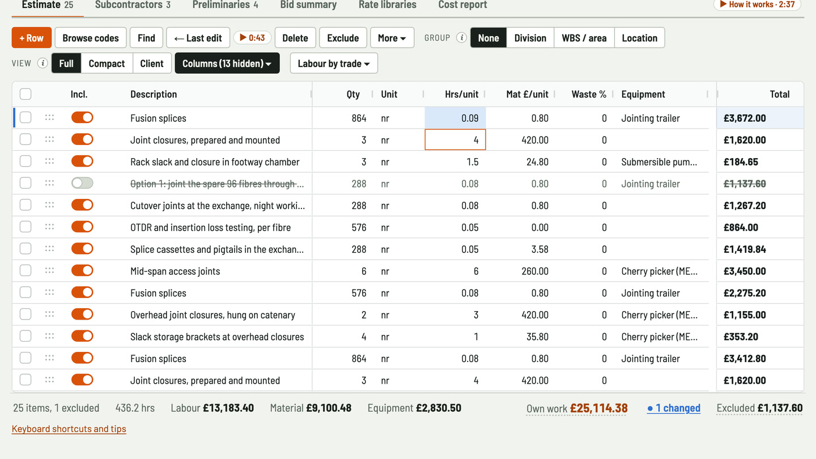816x459 pixels.
Task: Select the drag handle for Rack slack and closure row
Action: pos(49,161)
